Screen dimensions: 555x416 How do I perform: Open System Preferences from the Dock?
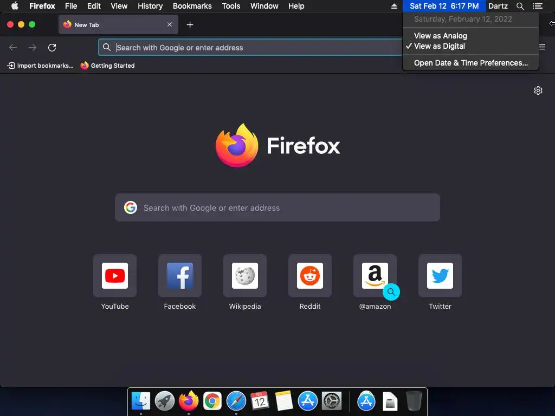tap(332, 401)
